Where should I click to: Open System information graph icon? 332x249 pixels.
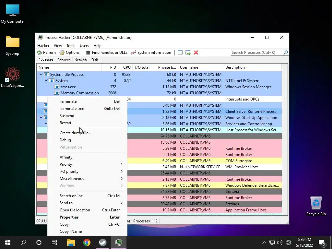click(x=133, y=53)
